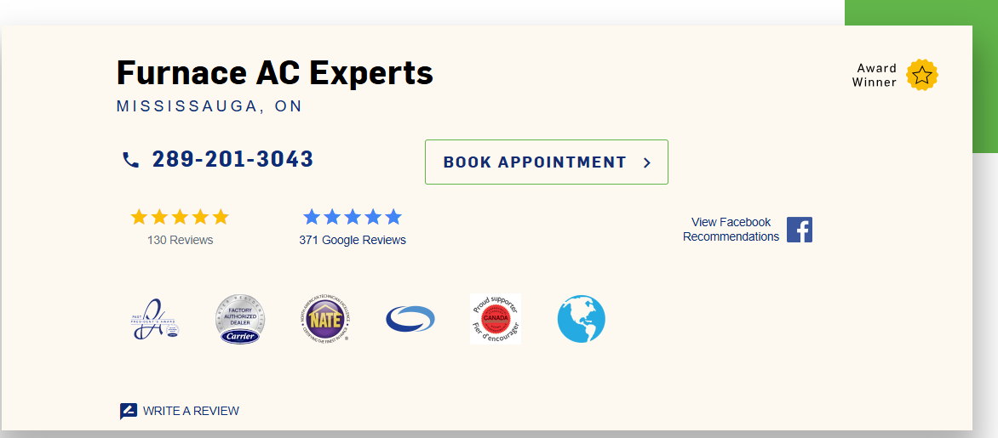Click the 371 Google Reviews link
998x438 pixels.
(x=353, y=240)
